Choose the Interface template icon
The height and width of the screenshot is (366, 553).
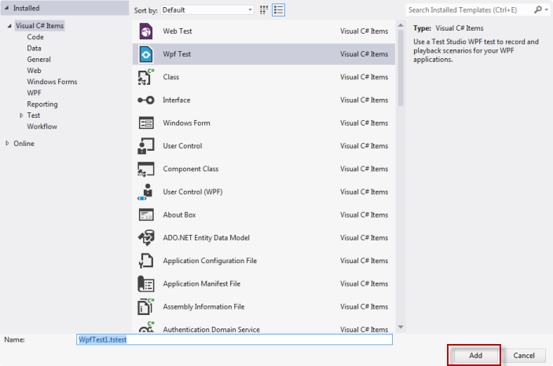(146, 100)
